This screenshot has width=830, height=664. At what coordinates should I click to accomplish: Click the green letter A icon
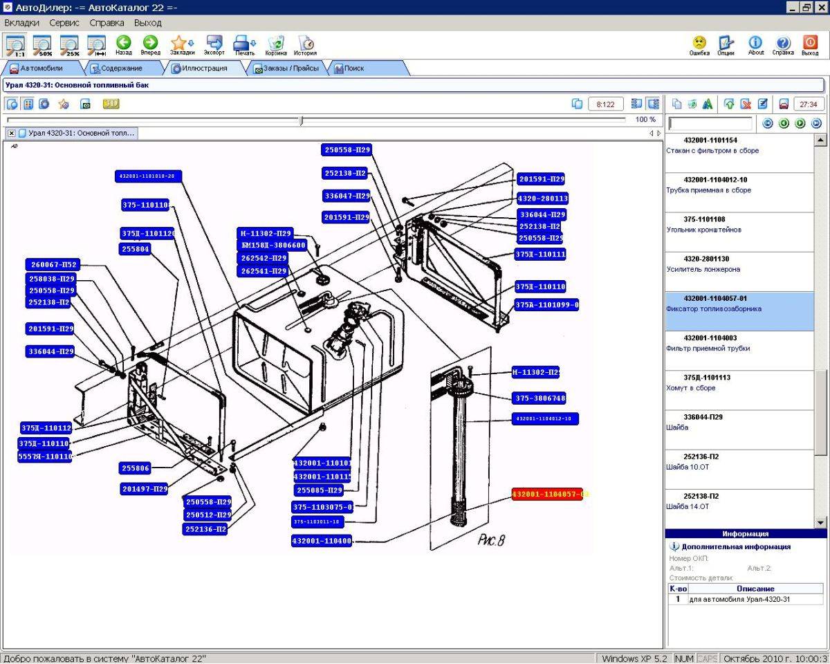[x=708, y=104]
